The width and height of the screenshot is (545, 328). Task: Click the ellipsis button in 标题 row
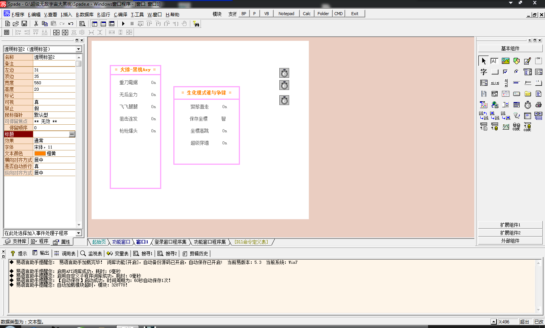pyautogui.click(x=72, y=134)
